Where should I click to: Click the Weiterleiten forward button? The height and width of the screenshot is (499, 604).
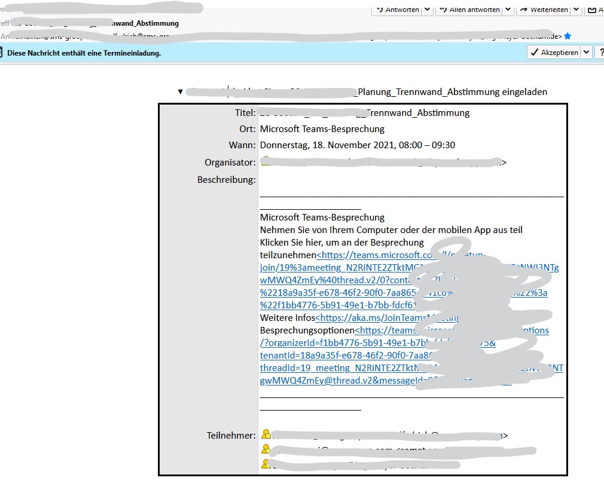[544, 10]
